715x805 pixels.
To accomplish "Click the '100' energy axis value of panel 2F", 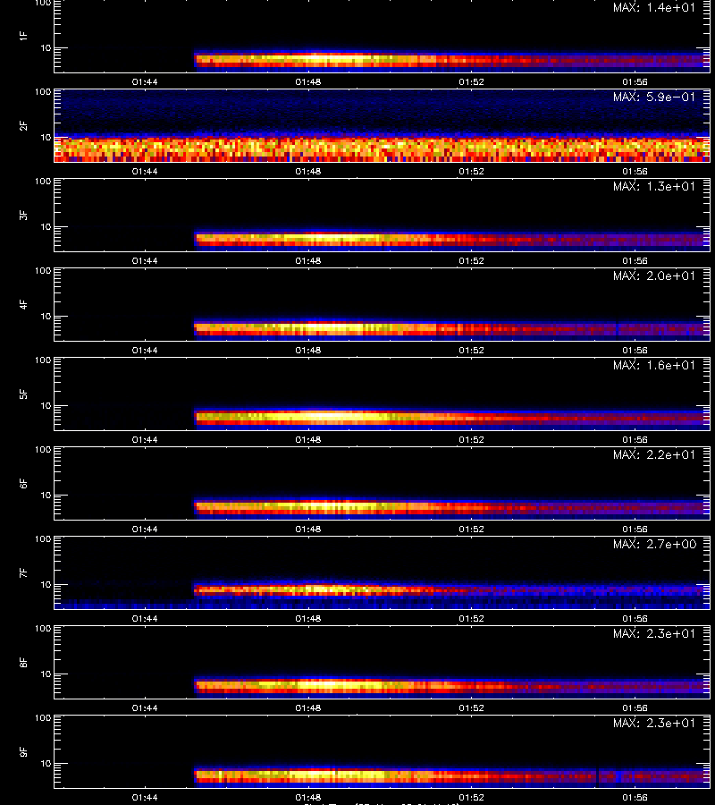I will 43,92.
